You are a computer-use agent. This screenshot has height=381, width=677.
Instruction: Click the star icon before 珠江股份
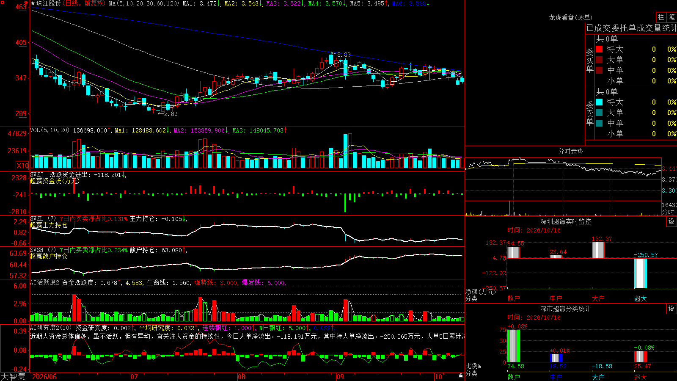pos(33,3)
